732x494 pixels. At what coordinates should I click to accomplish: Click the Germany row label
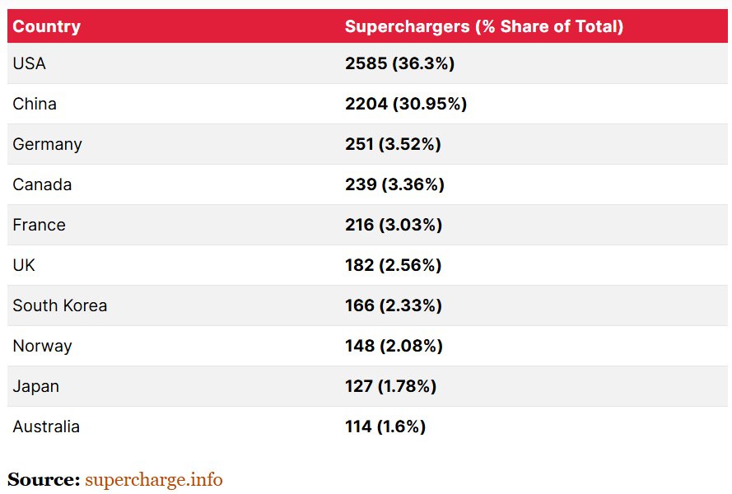click(47, 144)
